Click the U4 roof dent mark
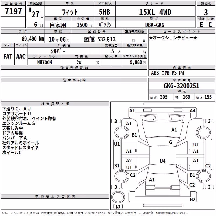The height and width of the screenshot is (216, 216). [163, 161]
